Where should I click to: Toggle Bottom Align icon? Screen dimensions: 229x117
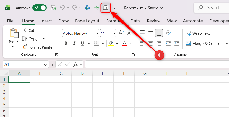pyautogui.click(x=159, y=33)
